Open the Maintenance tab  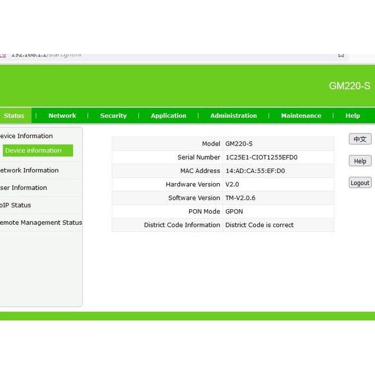301,116
